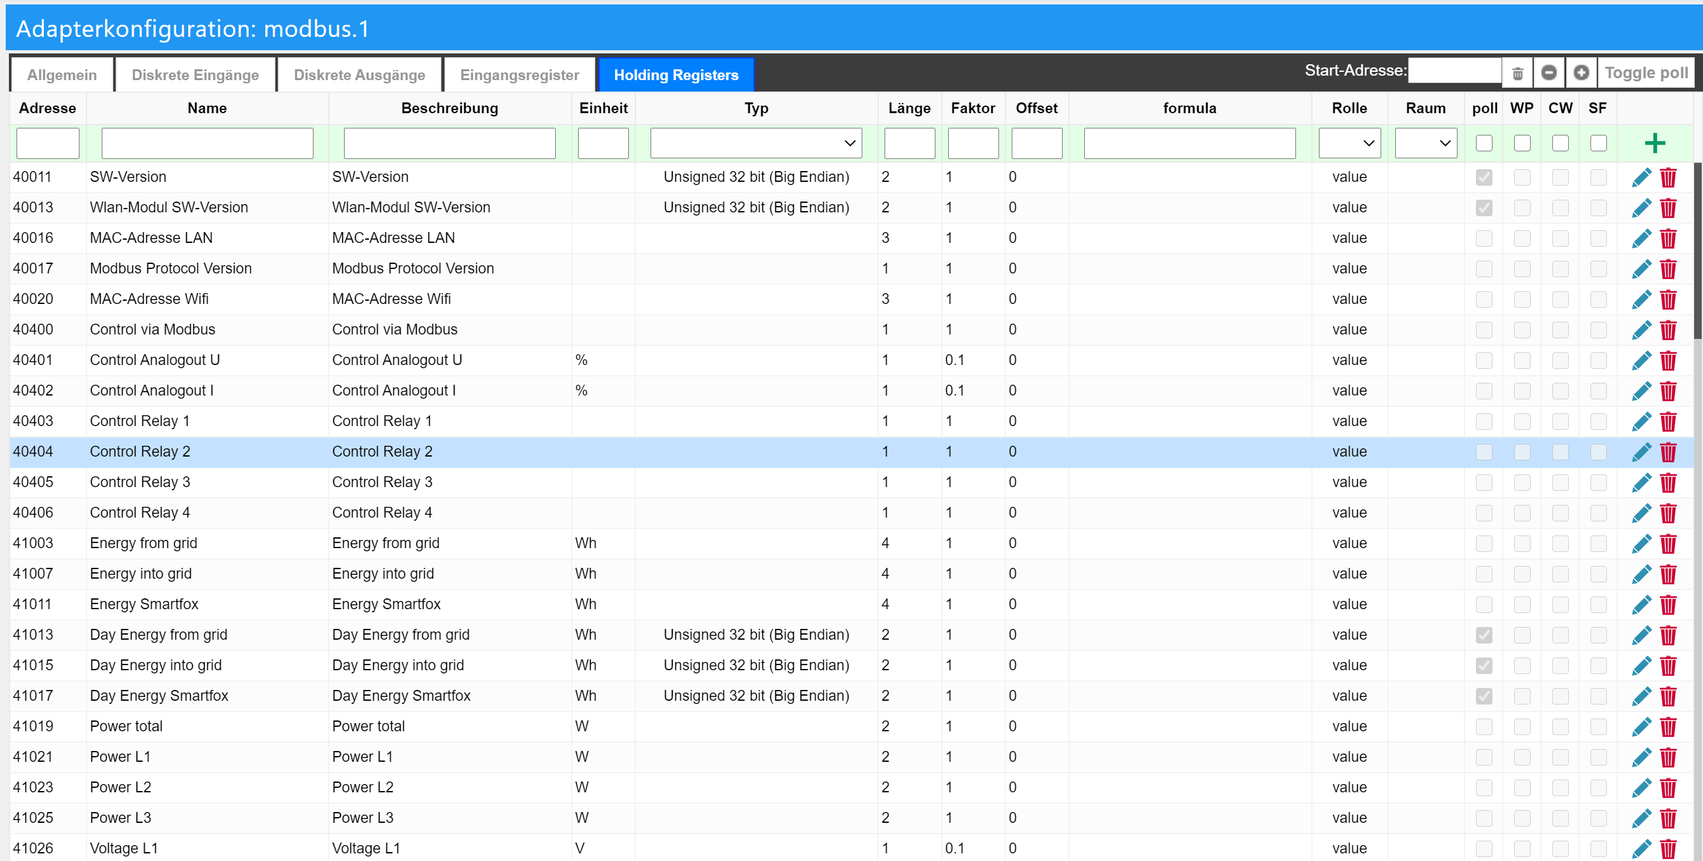Open the Typ filter dropdown

click(x=755, y=143)
